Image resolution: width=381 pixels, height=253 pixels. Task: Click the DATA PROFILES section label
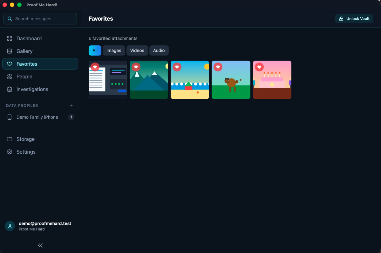point(22,106)
